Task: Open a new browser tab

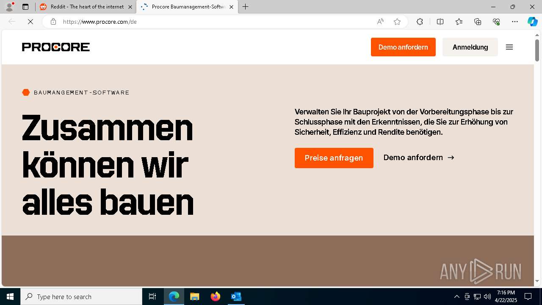Action: click(246, 7)
